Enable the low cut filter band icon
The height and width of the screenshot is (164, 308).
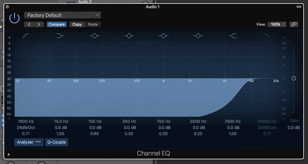[x=26, y=36]
